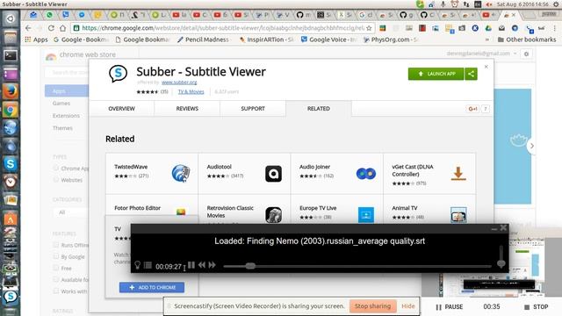Screen dimensions: 562x316
Task: Fast-forward subtitles in the Subber player
Action: pos(213,265)
